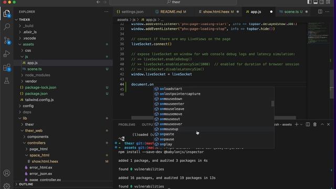Open the Extensions view
Viewport: 336px width, 189px height.
7,68
